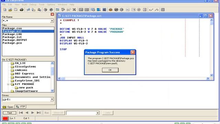Select the CiscoSystems folder in the tree
The image size is (220, 124).
click(23, 66)
